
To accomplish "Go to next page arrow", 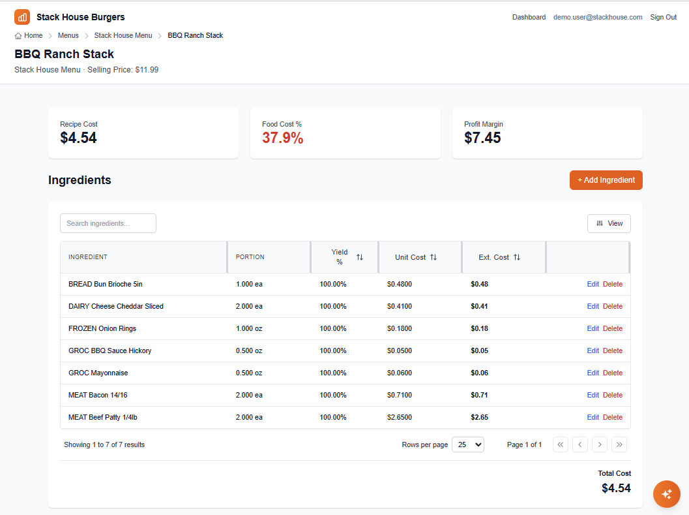I will click(x=600, y=445).
